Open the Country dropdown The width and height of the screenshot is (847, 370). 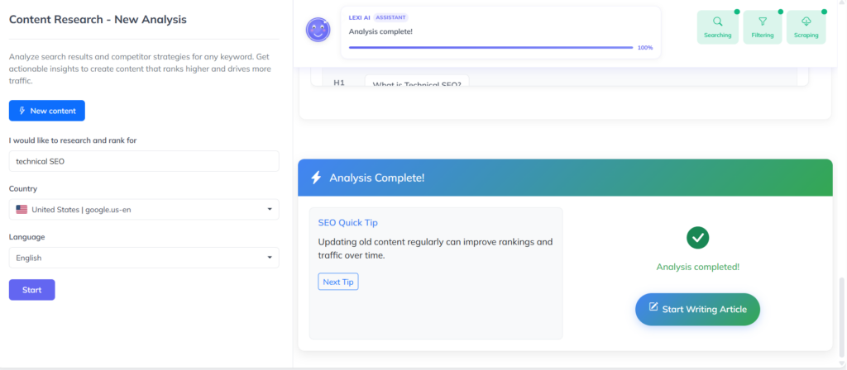coord(144,210)
